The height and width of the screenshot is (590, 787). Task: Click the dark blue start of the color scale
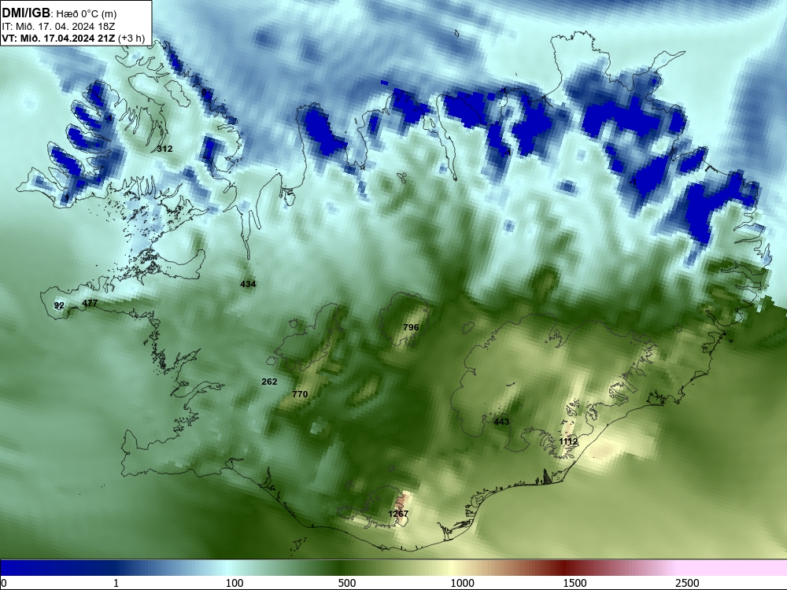pos(30,568)
